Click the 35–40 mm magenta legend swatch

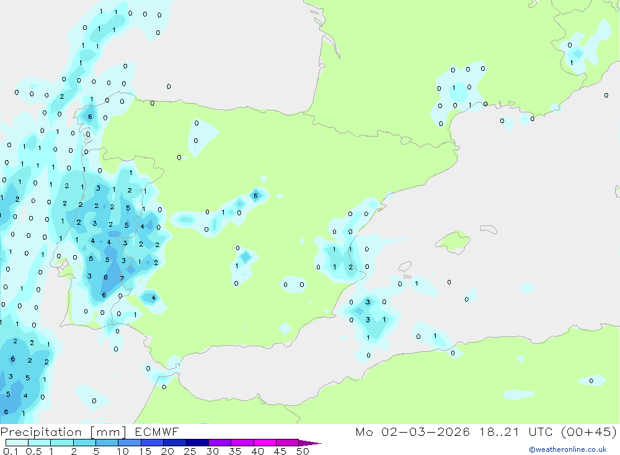242,443
